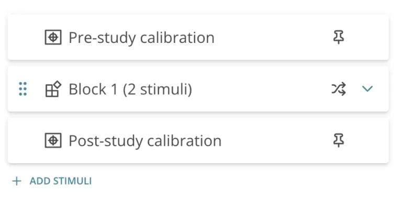Click the word "calibration" in the Post-study row

coord(184,141)
